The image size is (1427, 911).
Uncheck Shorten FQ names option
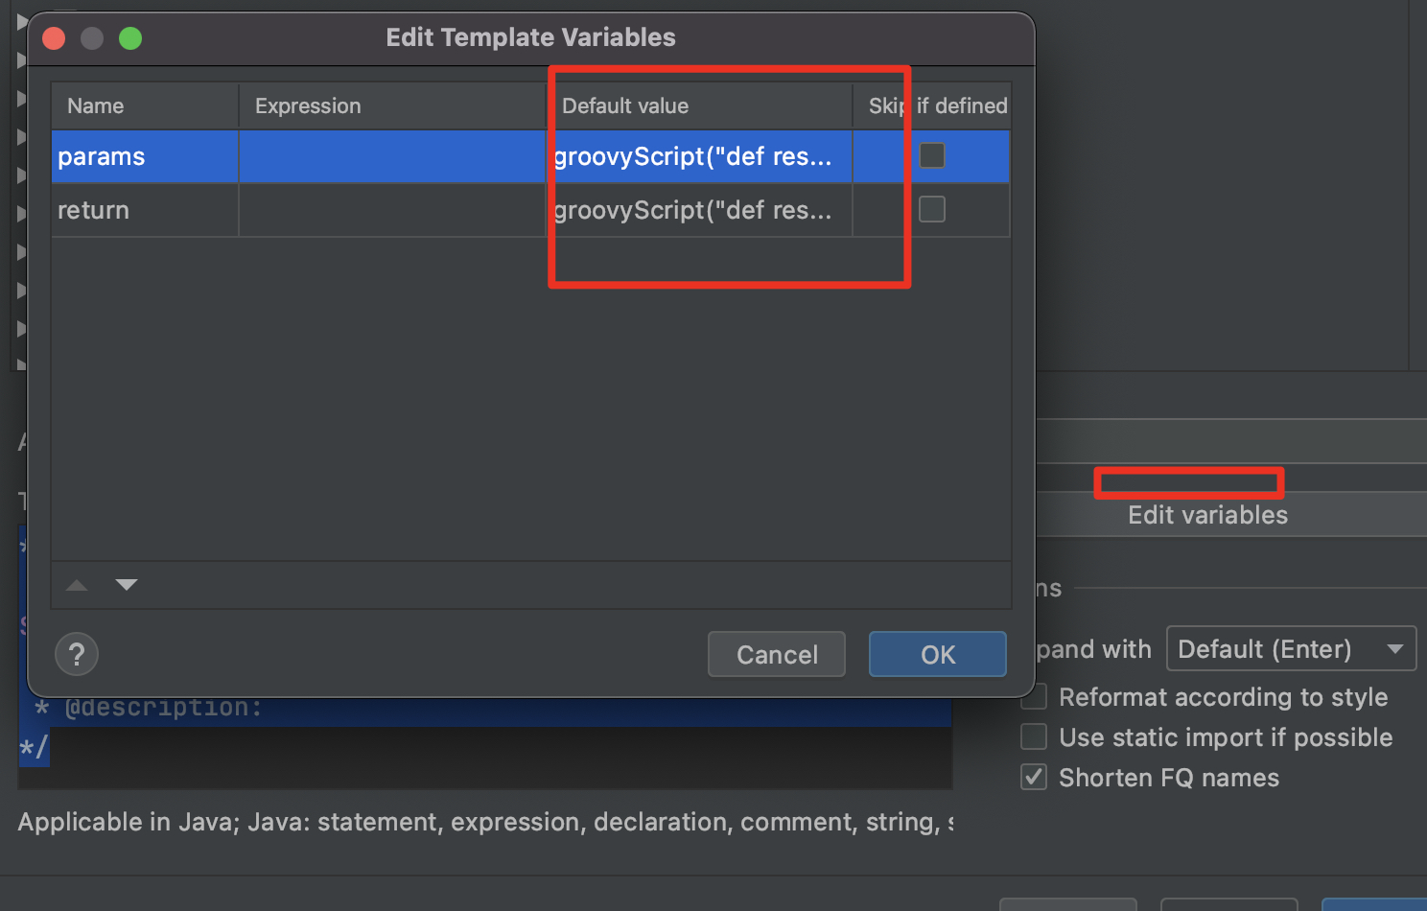1034,778
